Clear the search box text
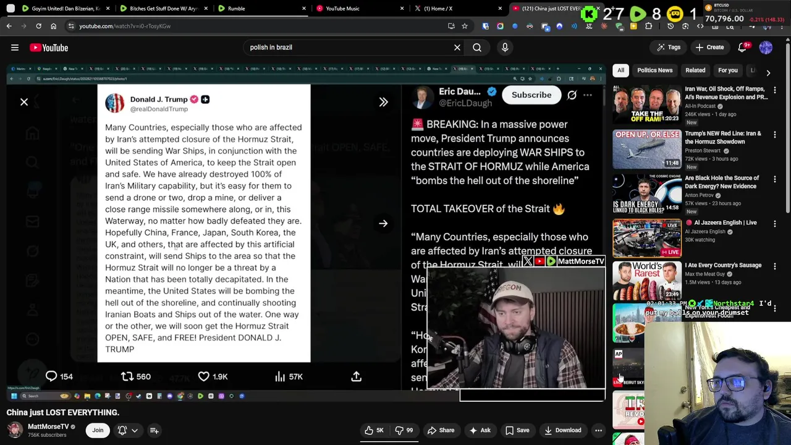This screenshot has height=445, width=791. tap(457, 48)
